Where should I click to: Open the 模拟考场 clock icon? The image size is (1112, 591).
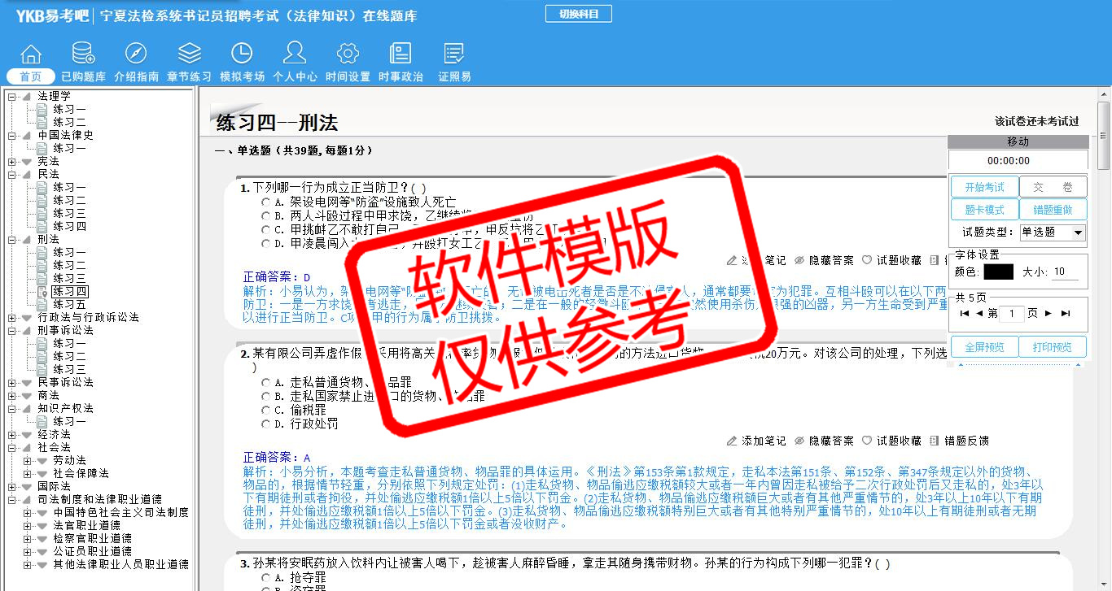coord(242,54)
